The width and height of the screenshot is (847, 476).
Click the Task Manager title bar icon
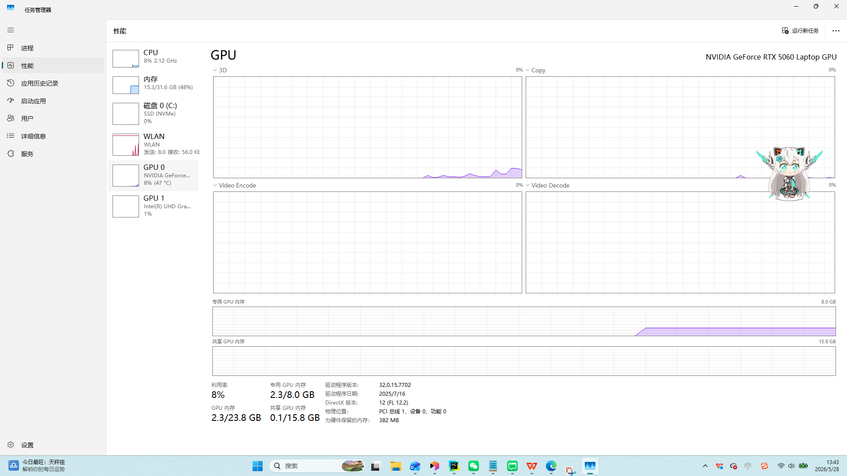click(x=11, y=7)
